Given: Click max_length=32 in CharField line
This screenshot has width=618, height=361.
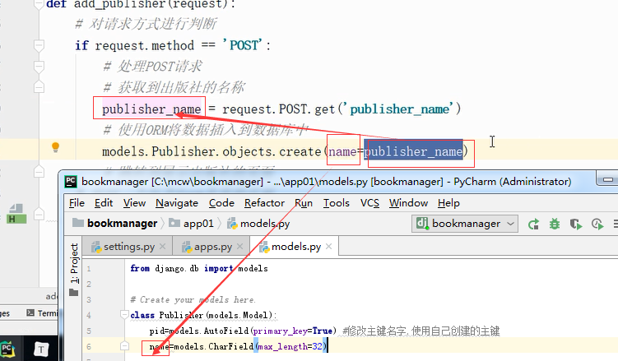Looking at the screenshot, I should (290, 346).
